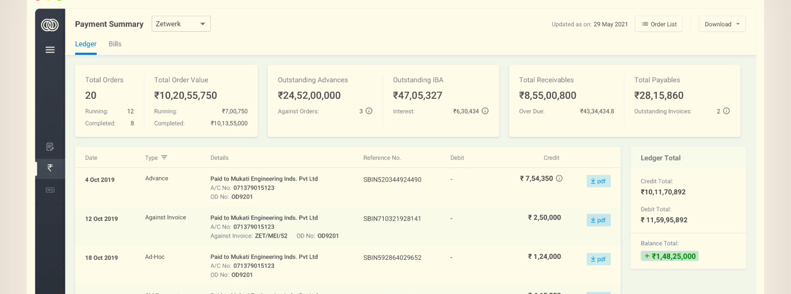The height and width of the screenshot is (294, 791).
Task: Click the info icon beside Interest amount
Action: click(485, 111)
